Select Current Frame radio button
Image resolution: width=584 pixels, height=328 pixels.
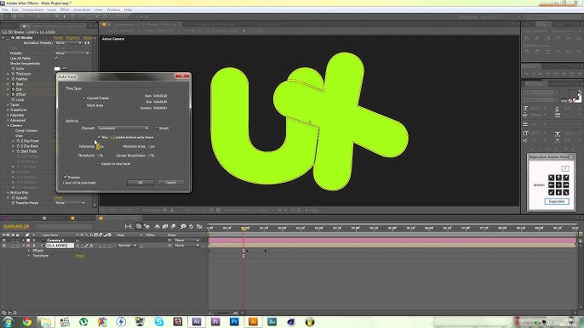[x=83, y=99]
